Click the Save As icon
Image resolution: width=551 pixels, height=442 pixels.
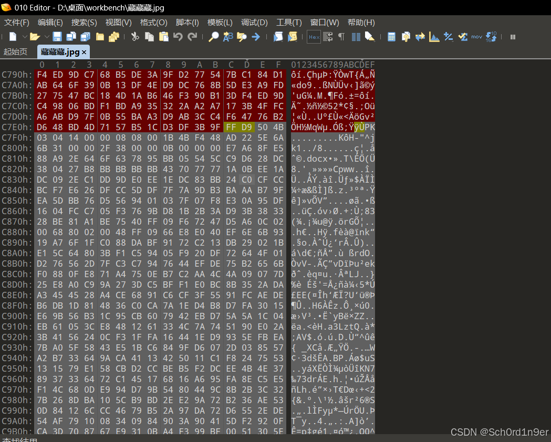(x=71, y=37)
